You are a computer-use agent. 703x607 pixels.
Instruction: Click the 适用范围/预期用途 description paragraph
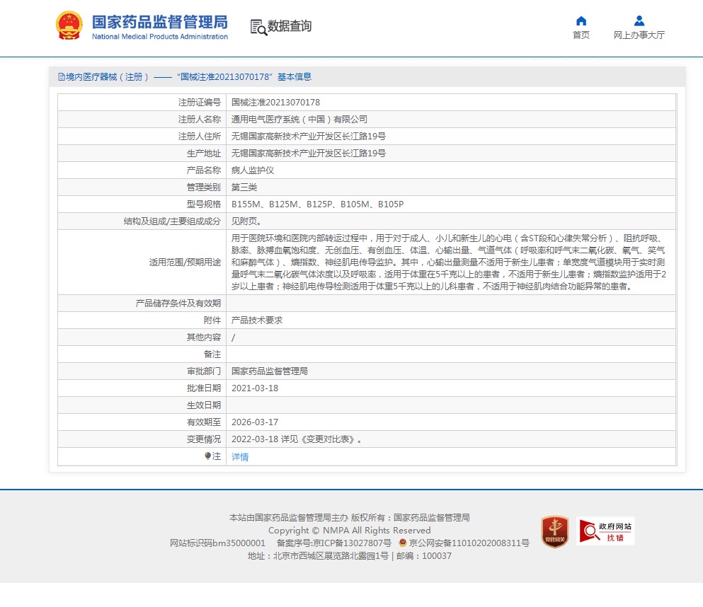[x=448, y=262]
